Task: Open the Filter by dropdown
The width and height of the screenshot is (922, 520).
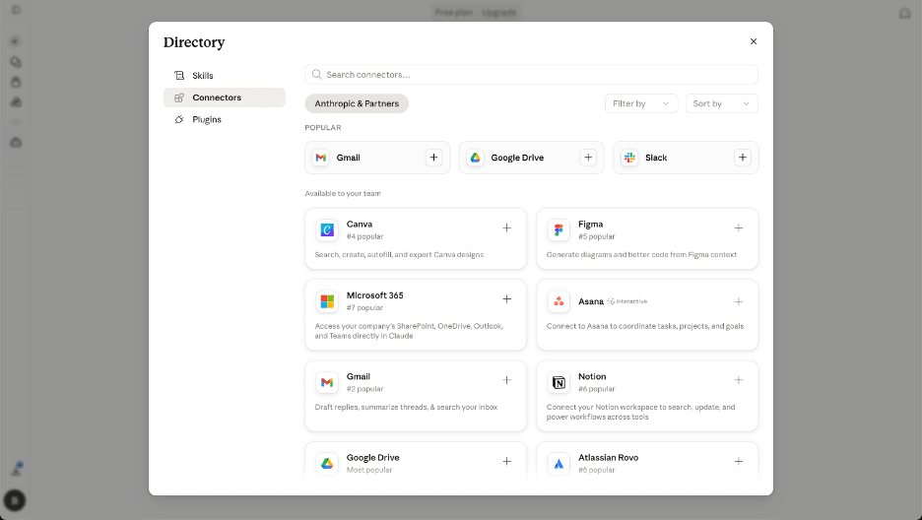Action: tap(641, 103)
